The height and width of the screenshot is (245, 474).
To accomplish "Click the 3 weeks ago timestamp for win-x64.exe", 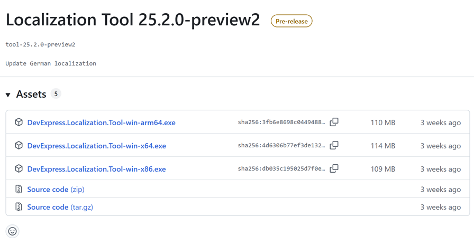I will (441, 146).
